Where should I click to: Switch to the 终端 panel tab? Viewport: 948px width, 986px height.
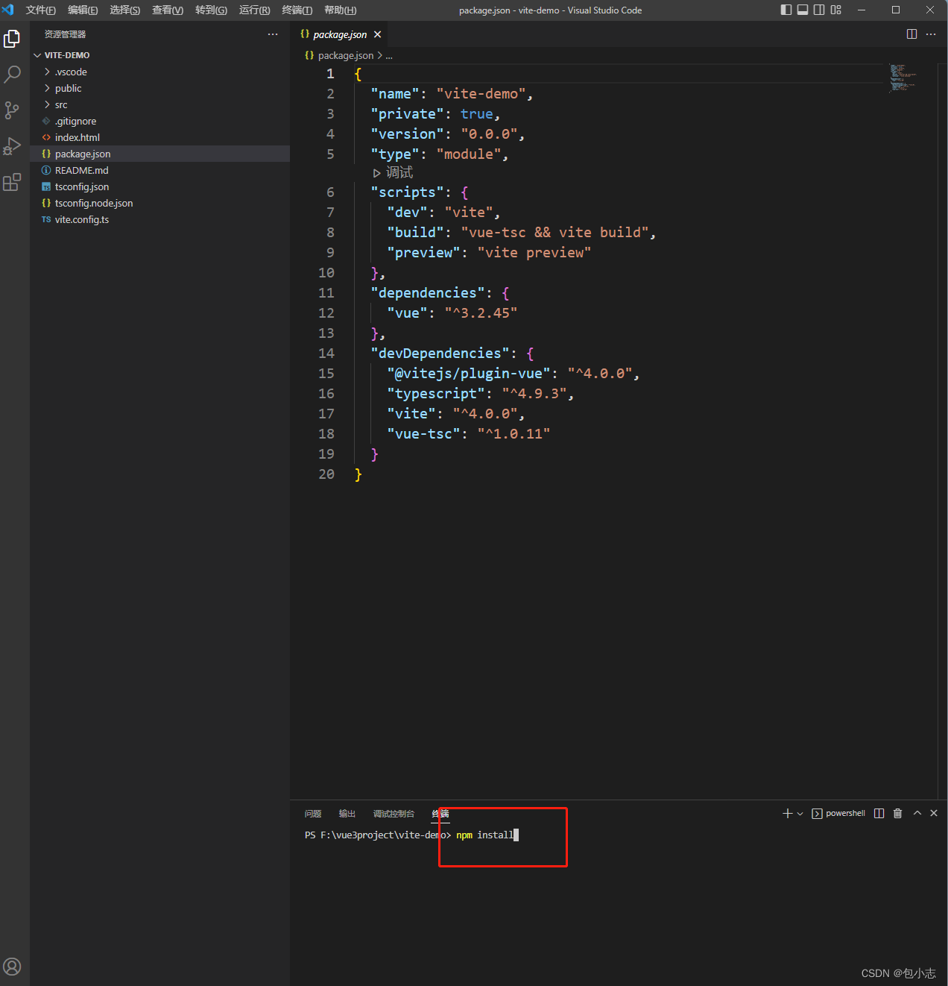click(x=440, y=814)
